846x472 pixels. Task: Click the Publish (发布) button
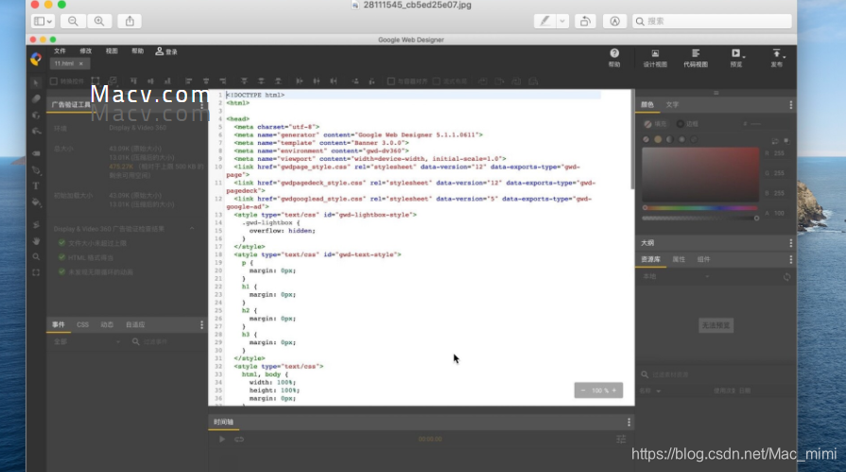tap(777, 58)
